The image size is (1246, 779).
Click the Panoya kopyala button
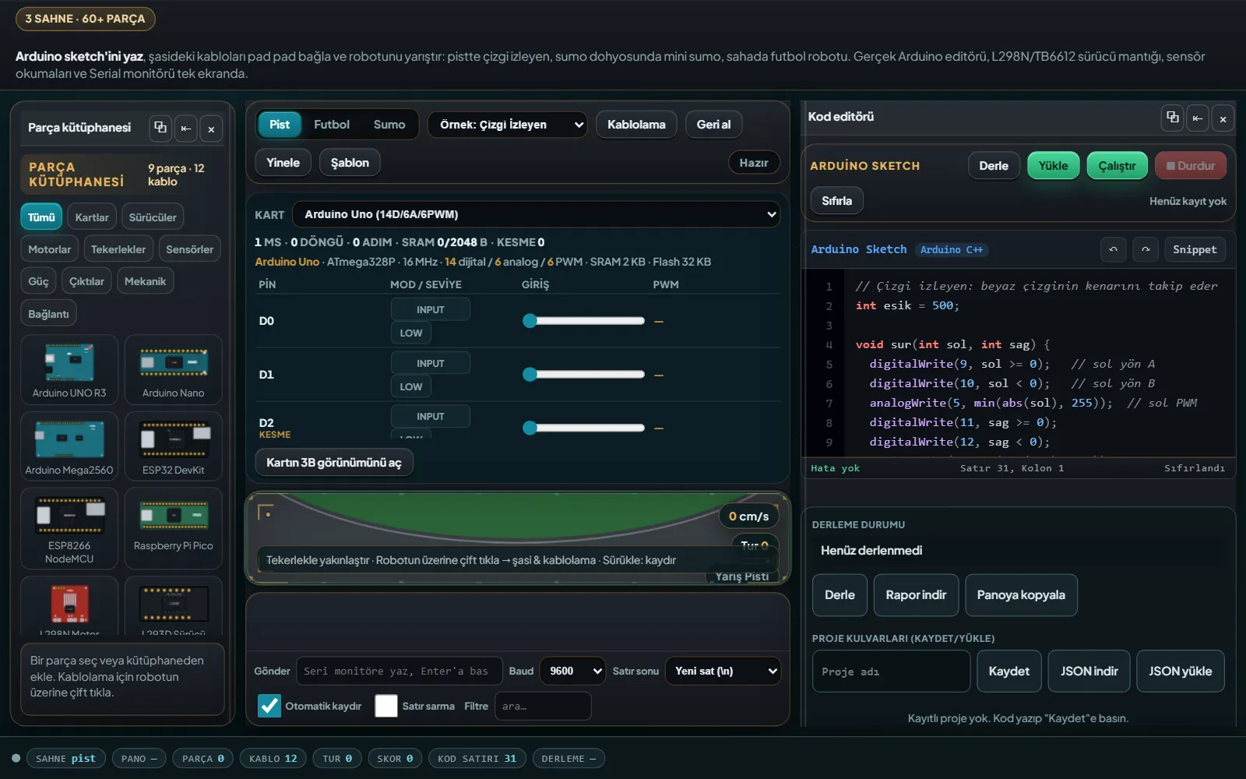[x=1021, y=595]
